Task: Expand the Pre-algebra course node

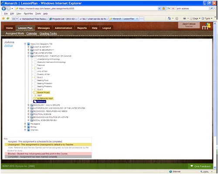Action: click(x=25, y=124)
